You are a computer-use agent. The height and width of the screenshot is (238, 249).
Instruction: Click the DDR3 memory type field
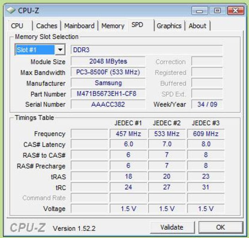tap(147, 50)
